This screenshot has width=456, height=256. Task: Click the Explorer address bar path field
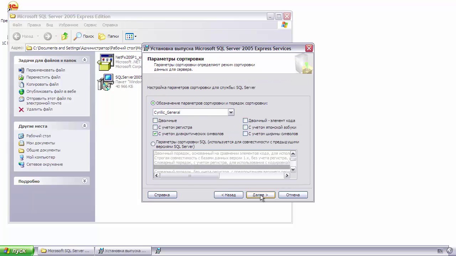[84, 48]
